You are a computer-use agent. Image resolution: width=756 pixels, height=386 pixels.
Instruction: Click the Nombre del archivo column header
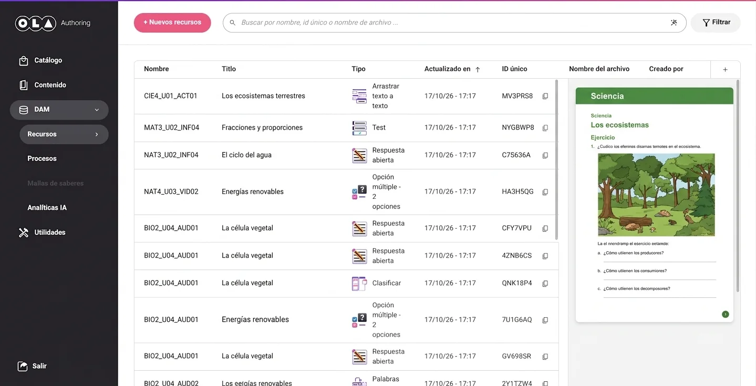coord(599,69)
